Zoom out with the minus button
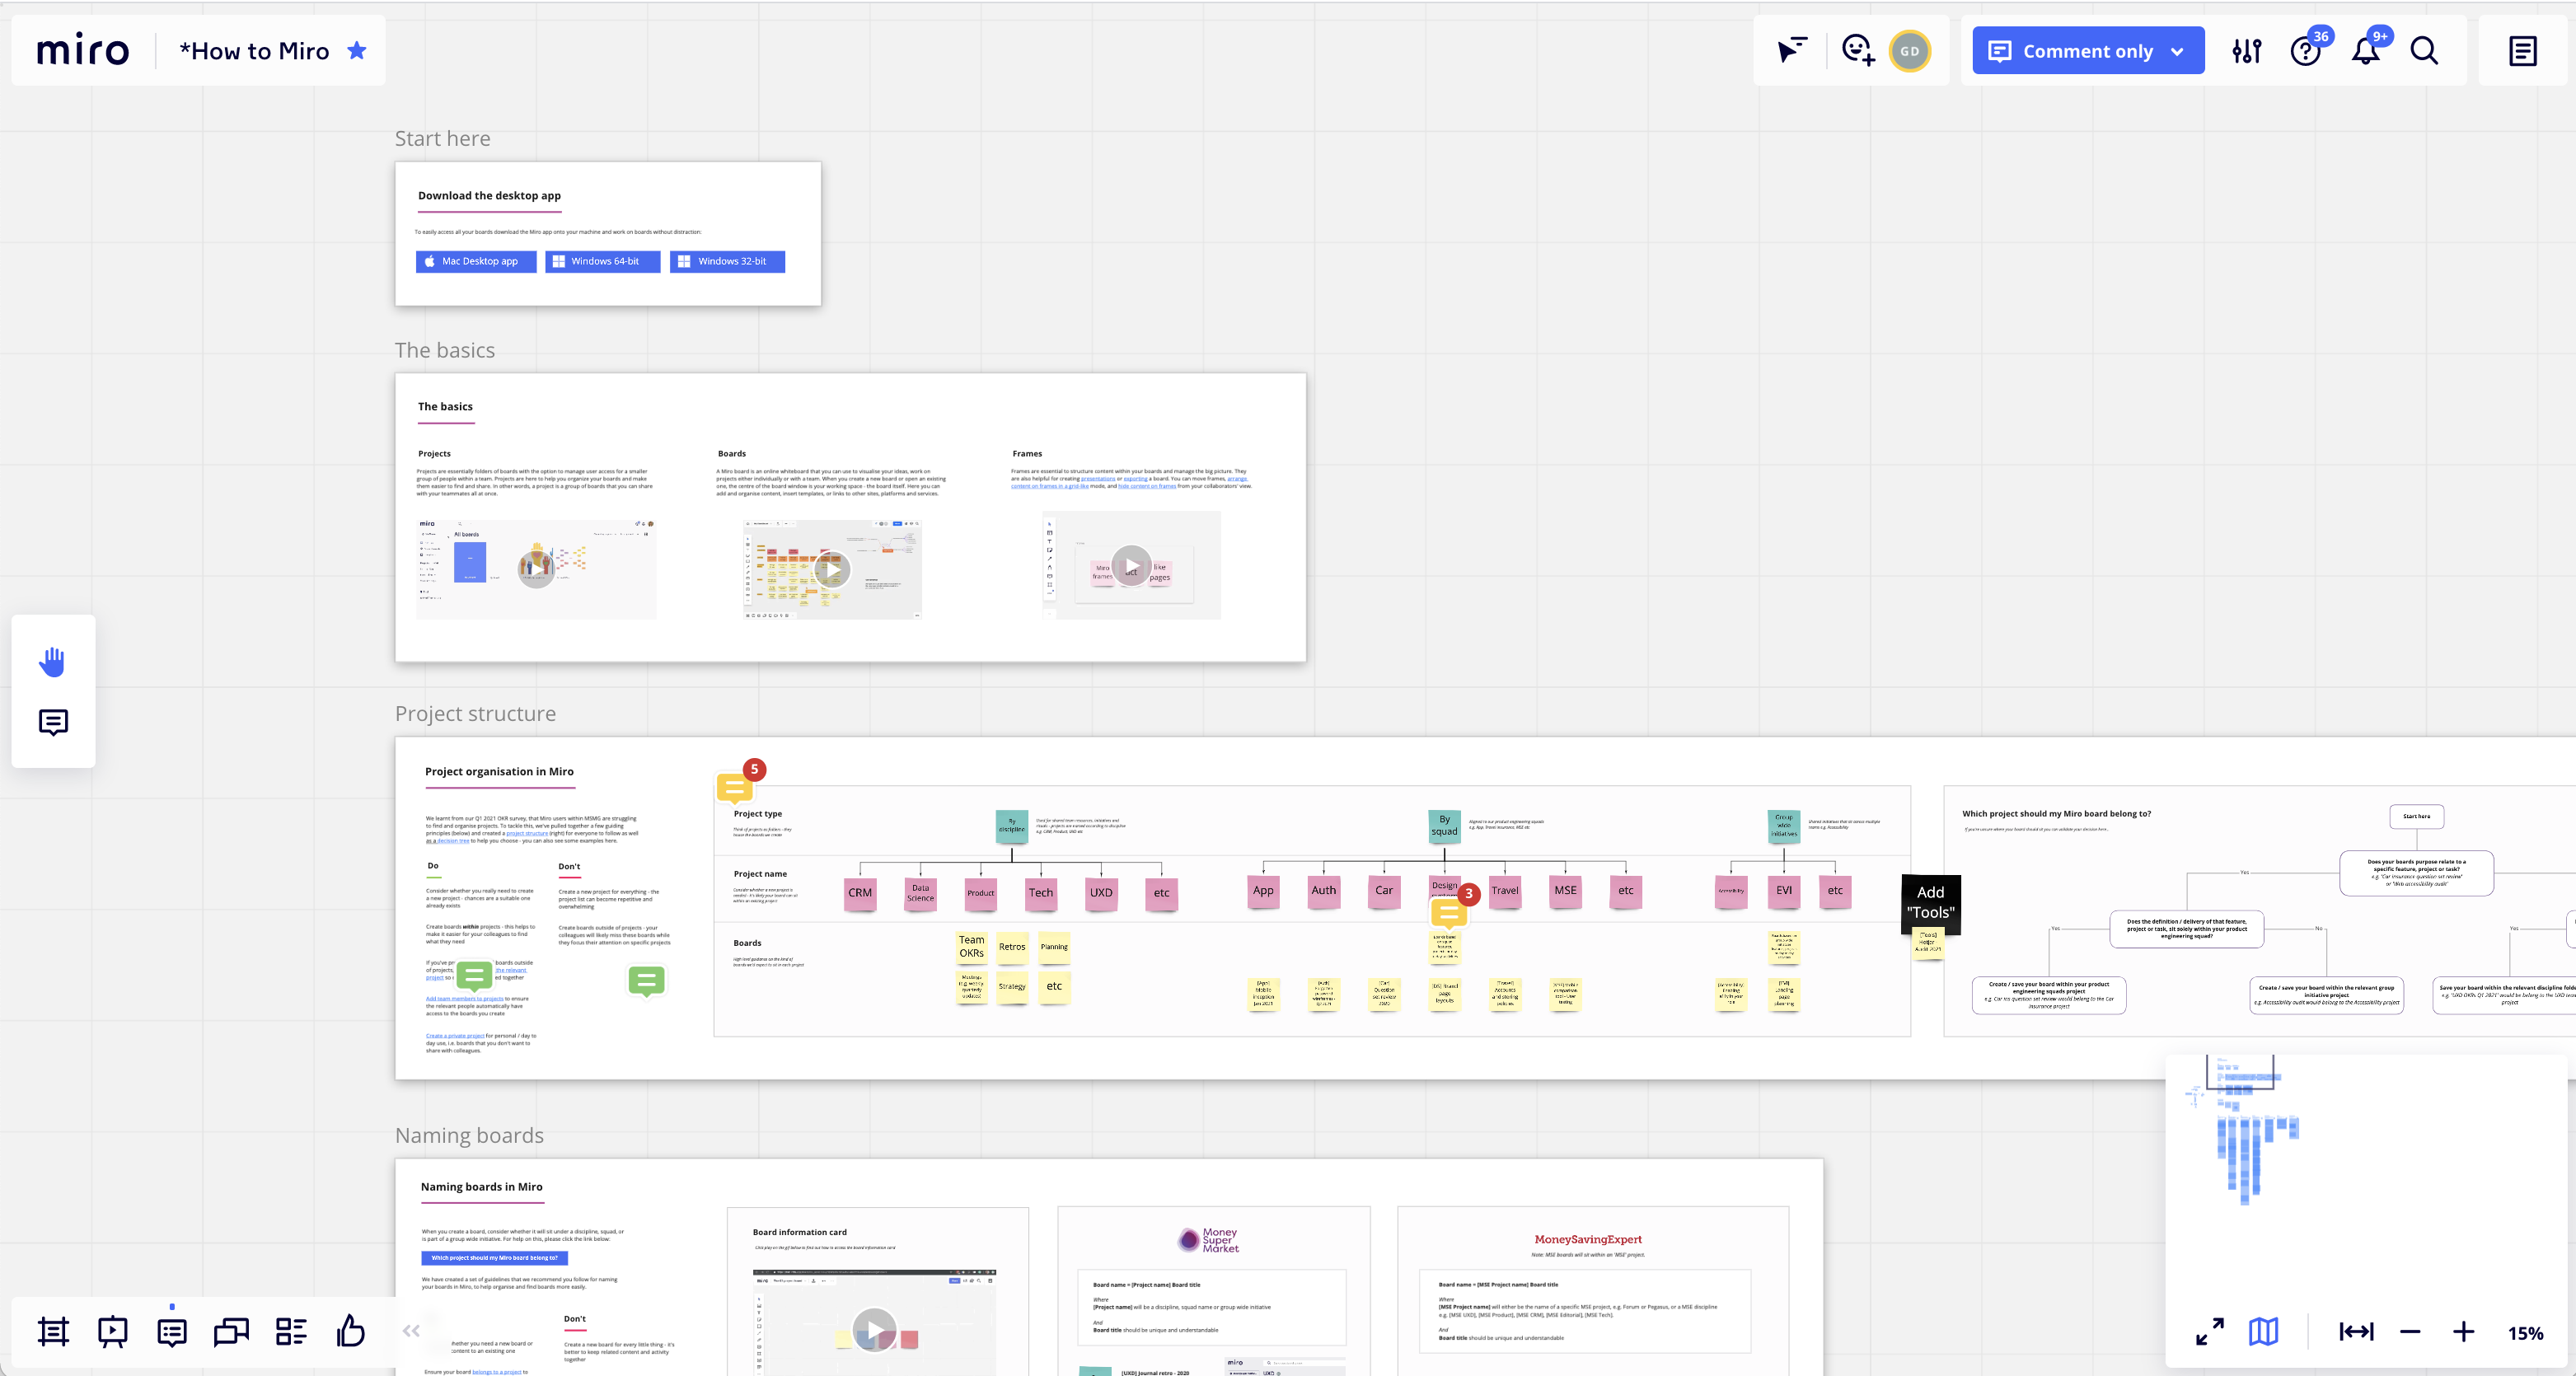2576x1376 pixels. 2410,1332
